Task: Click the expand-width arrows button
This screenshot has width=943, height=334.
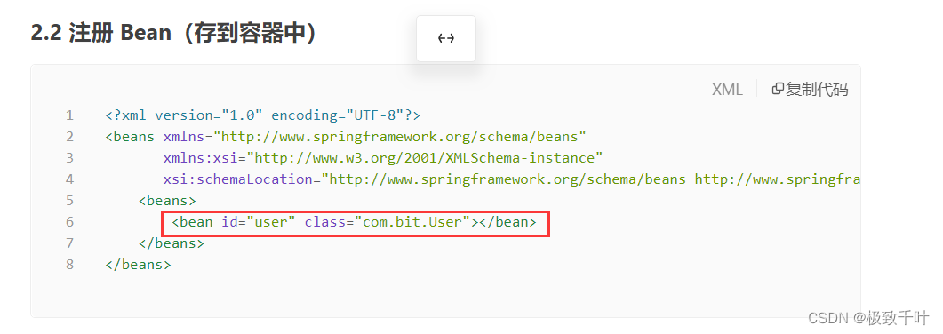Action: (x=445, y=38)
